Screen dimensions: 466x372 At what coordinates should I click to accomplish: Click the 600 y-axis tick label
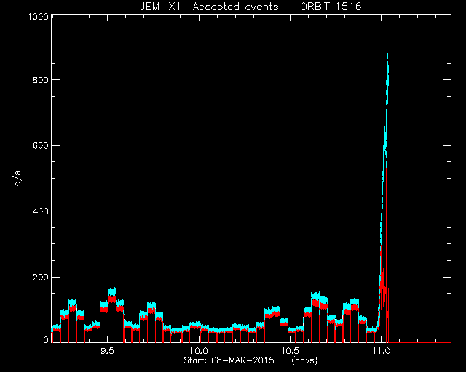[40, 145]
